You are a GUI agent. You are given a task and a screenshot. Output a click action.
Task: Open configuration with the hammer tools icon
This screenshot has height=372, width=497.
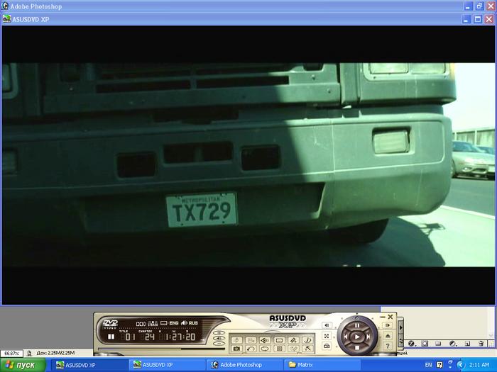click(307, 349)
